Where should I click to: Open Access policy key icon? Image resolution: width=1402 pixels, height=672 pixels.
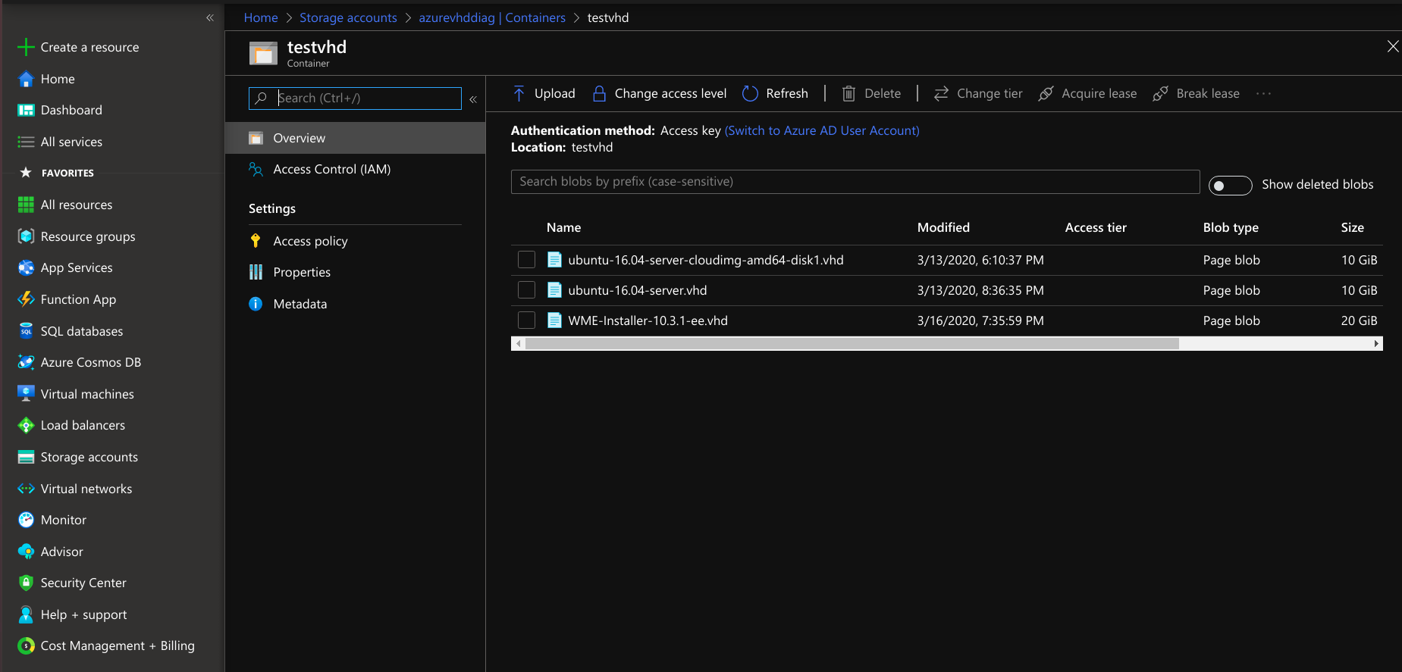(x=256, y=241)
